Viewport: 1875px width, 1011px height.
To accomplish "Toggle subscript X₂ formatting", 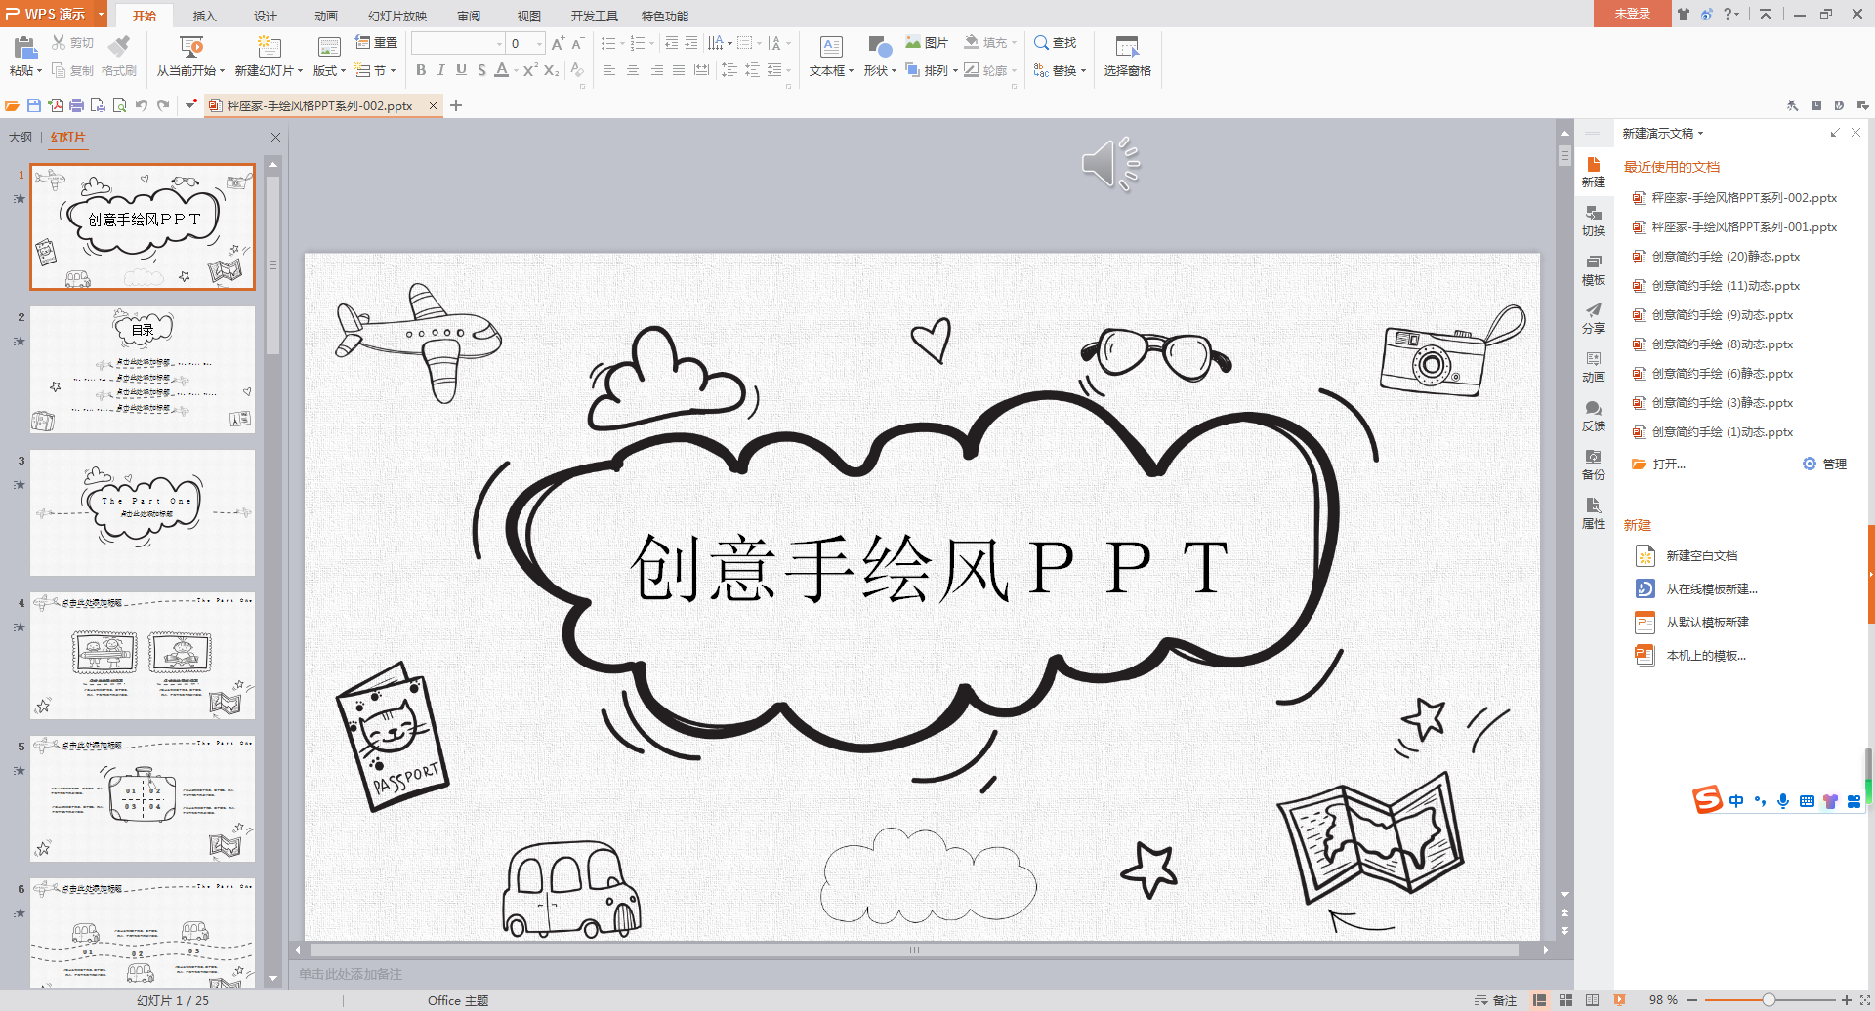I will coord(552,70).
